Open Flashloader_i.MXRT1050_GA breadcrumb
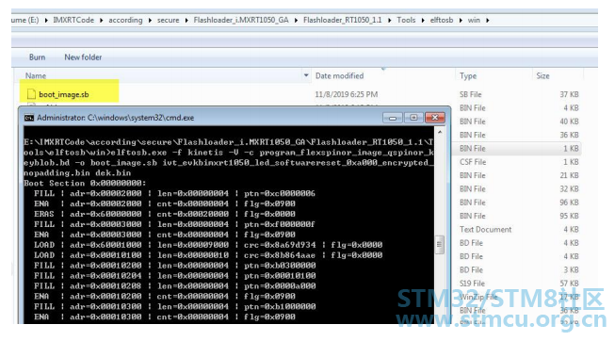The image size is (615, 341). [x=241, y=20]
